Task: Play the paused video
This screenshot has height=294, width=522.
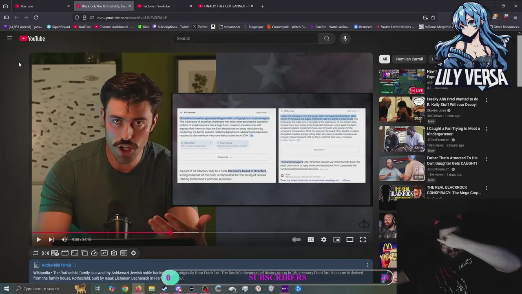Action: [x=38, y=240]
